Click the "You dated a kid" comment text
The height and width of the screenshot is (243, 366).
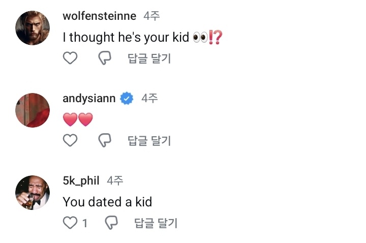pyautogui.click(x=107, y=202)
